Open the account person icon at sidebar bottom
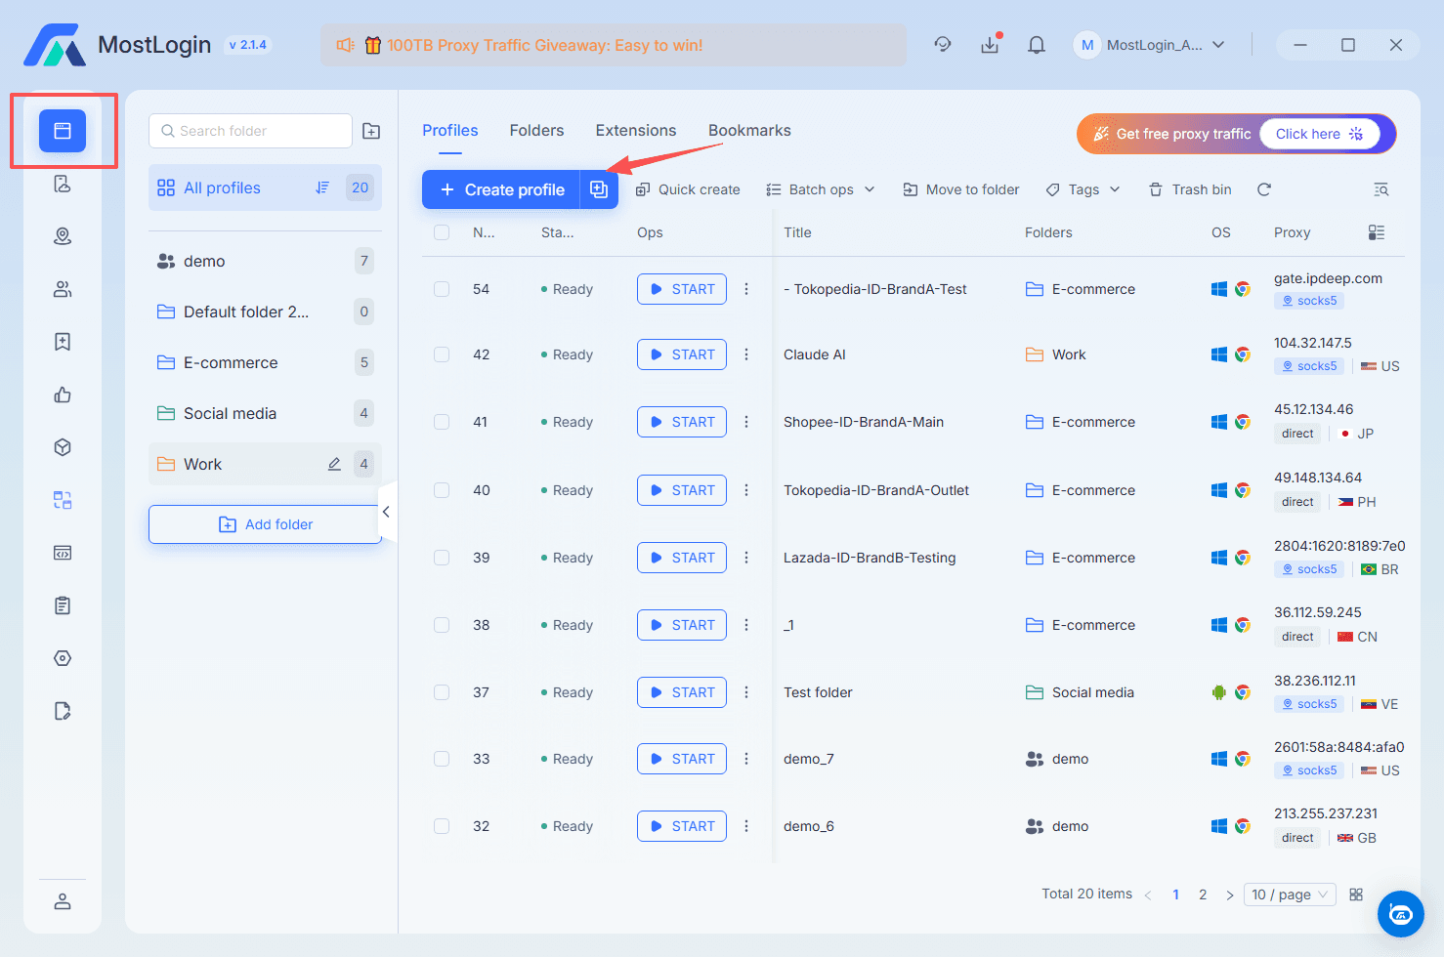This screenshot has width=1444, height=957. pos(63,901)
